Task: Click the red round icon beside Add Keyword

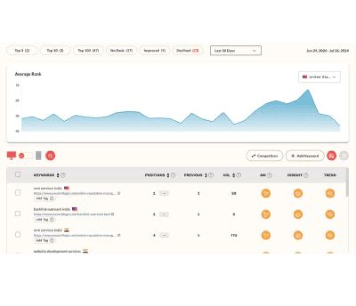Action: (331, 156)
